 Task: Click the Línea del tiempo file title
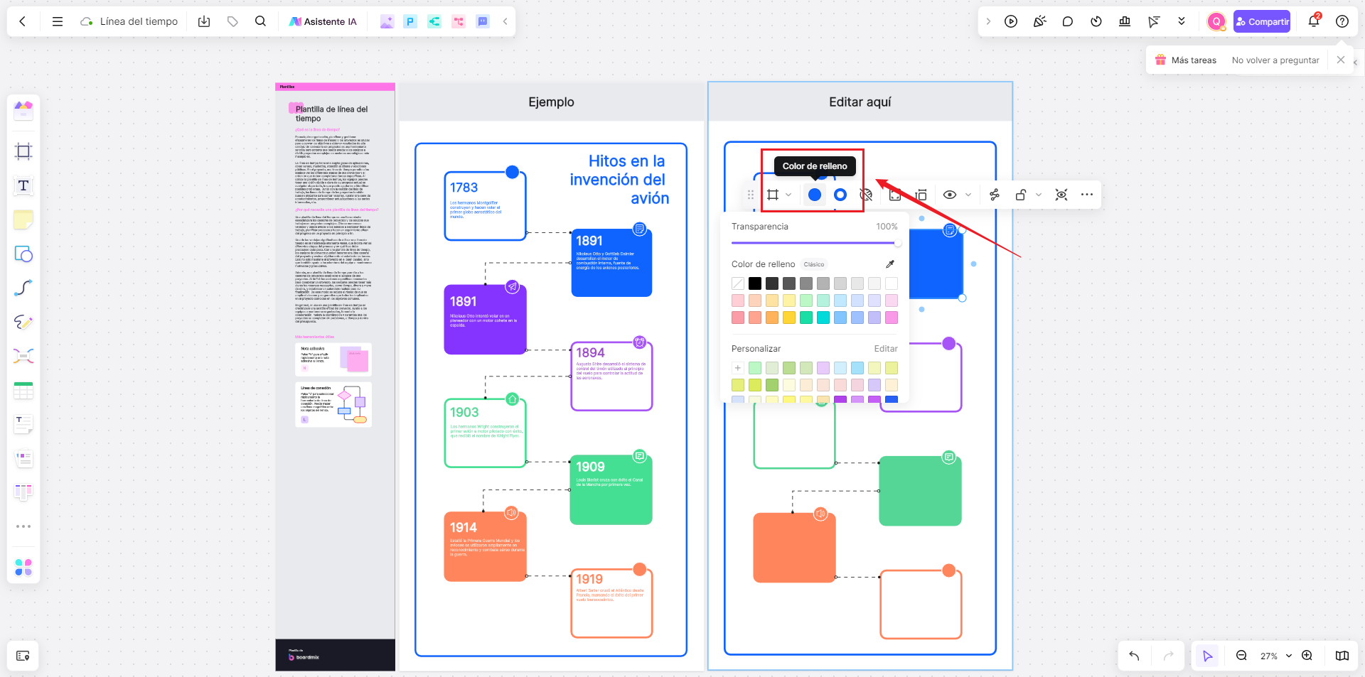[x=139, y=21]
